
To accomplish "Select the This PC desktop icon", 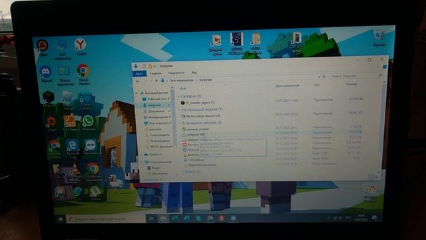I will point(63,50).
